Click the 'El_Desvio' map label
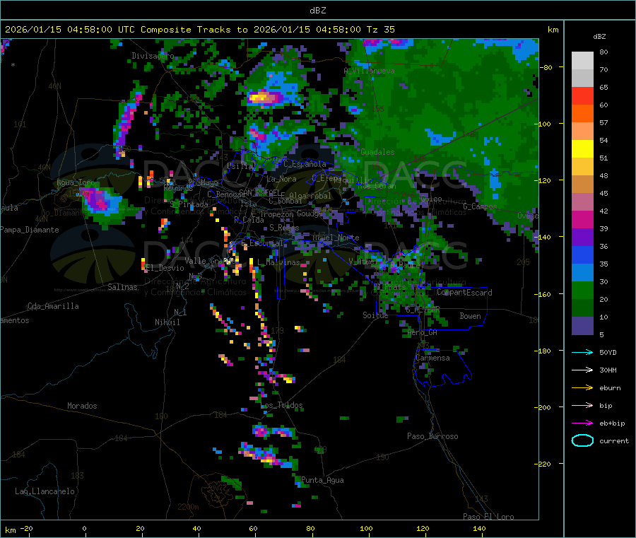636x538 pixels. pos(165,268)
